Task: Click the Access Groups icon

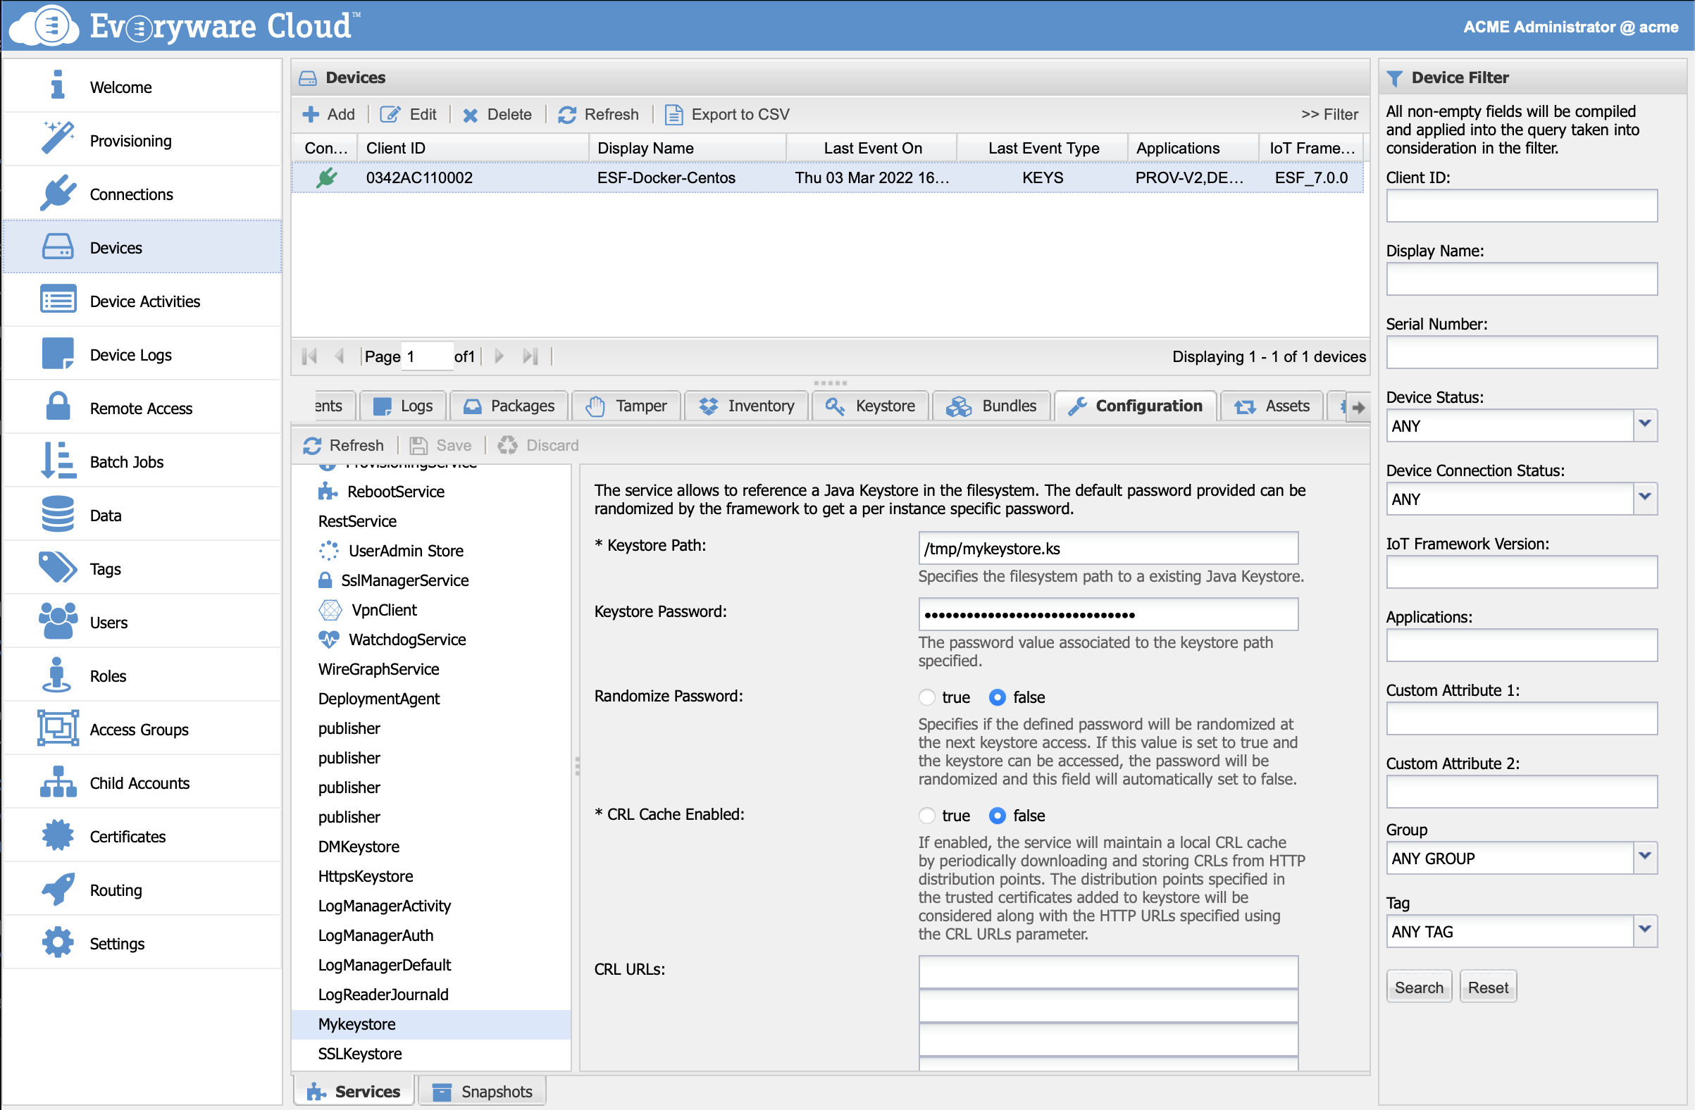Action: [x=58, y=728]
